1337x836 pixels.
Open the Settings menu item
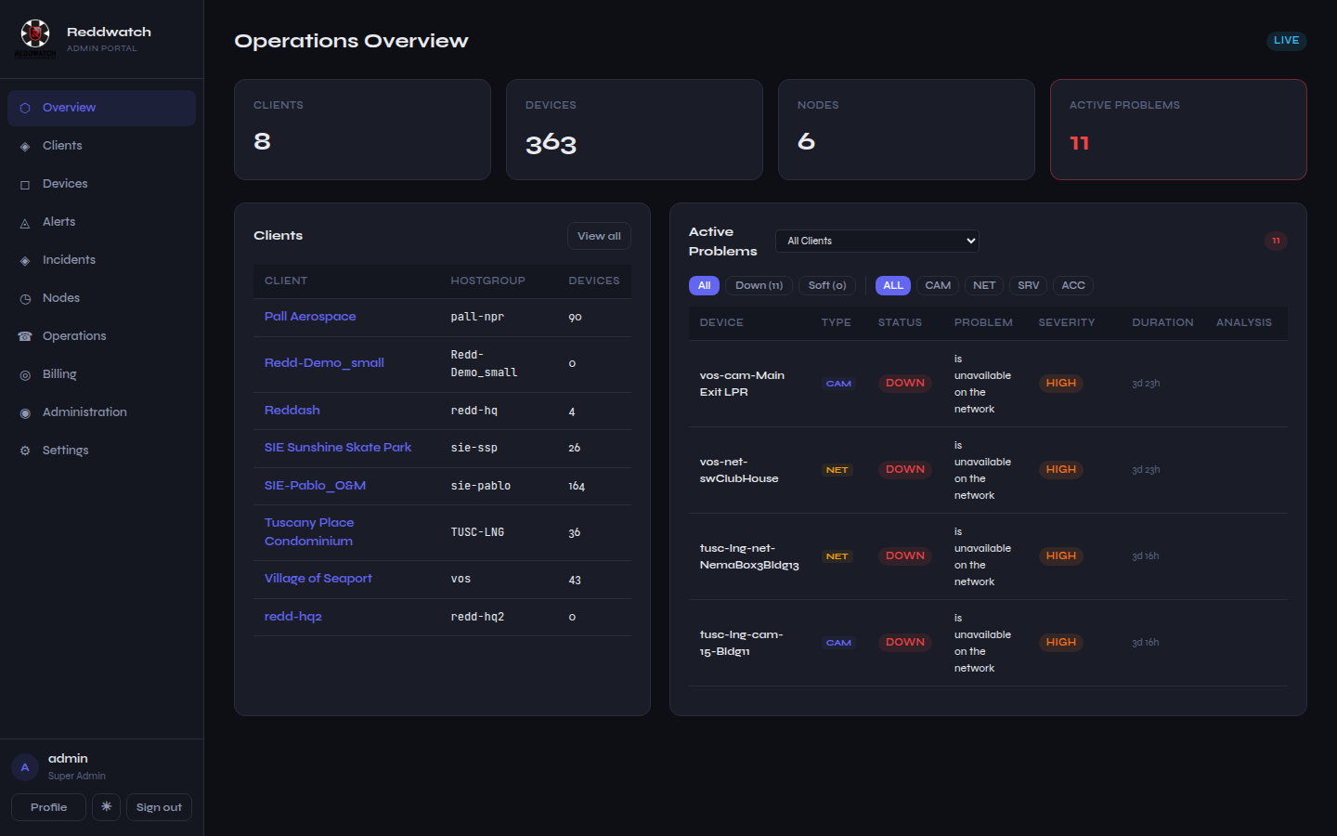coord(101,451)
